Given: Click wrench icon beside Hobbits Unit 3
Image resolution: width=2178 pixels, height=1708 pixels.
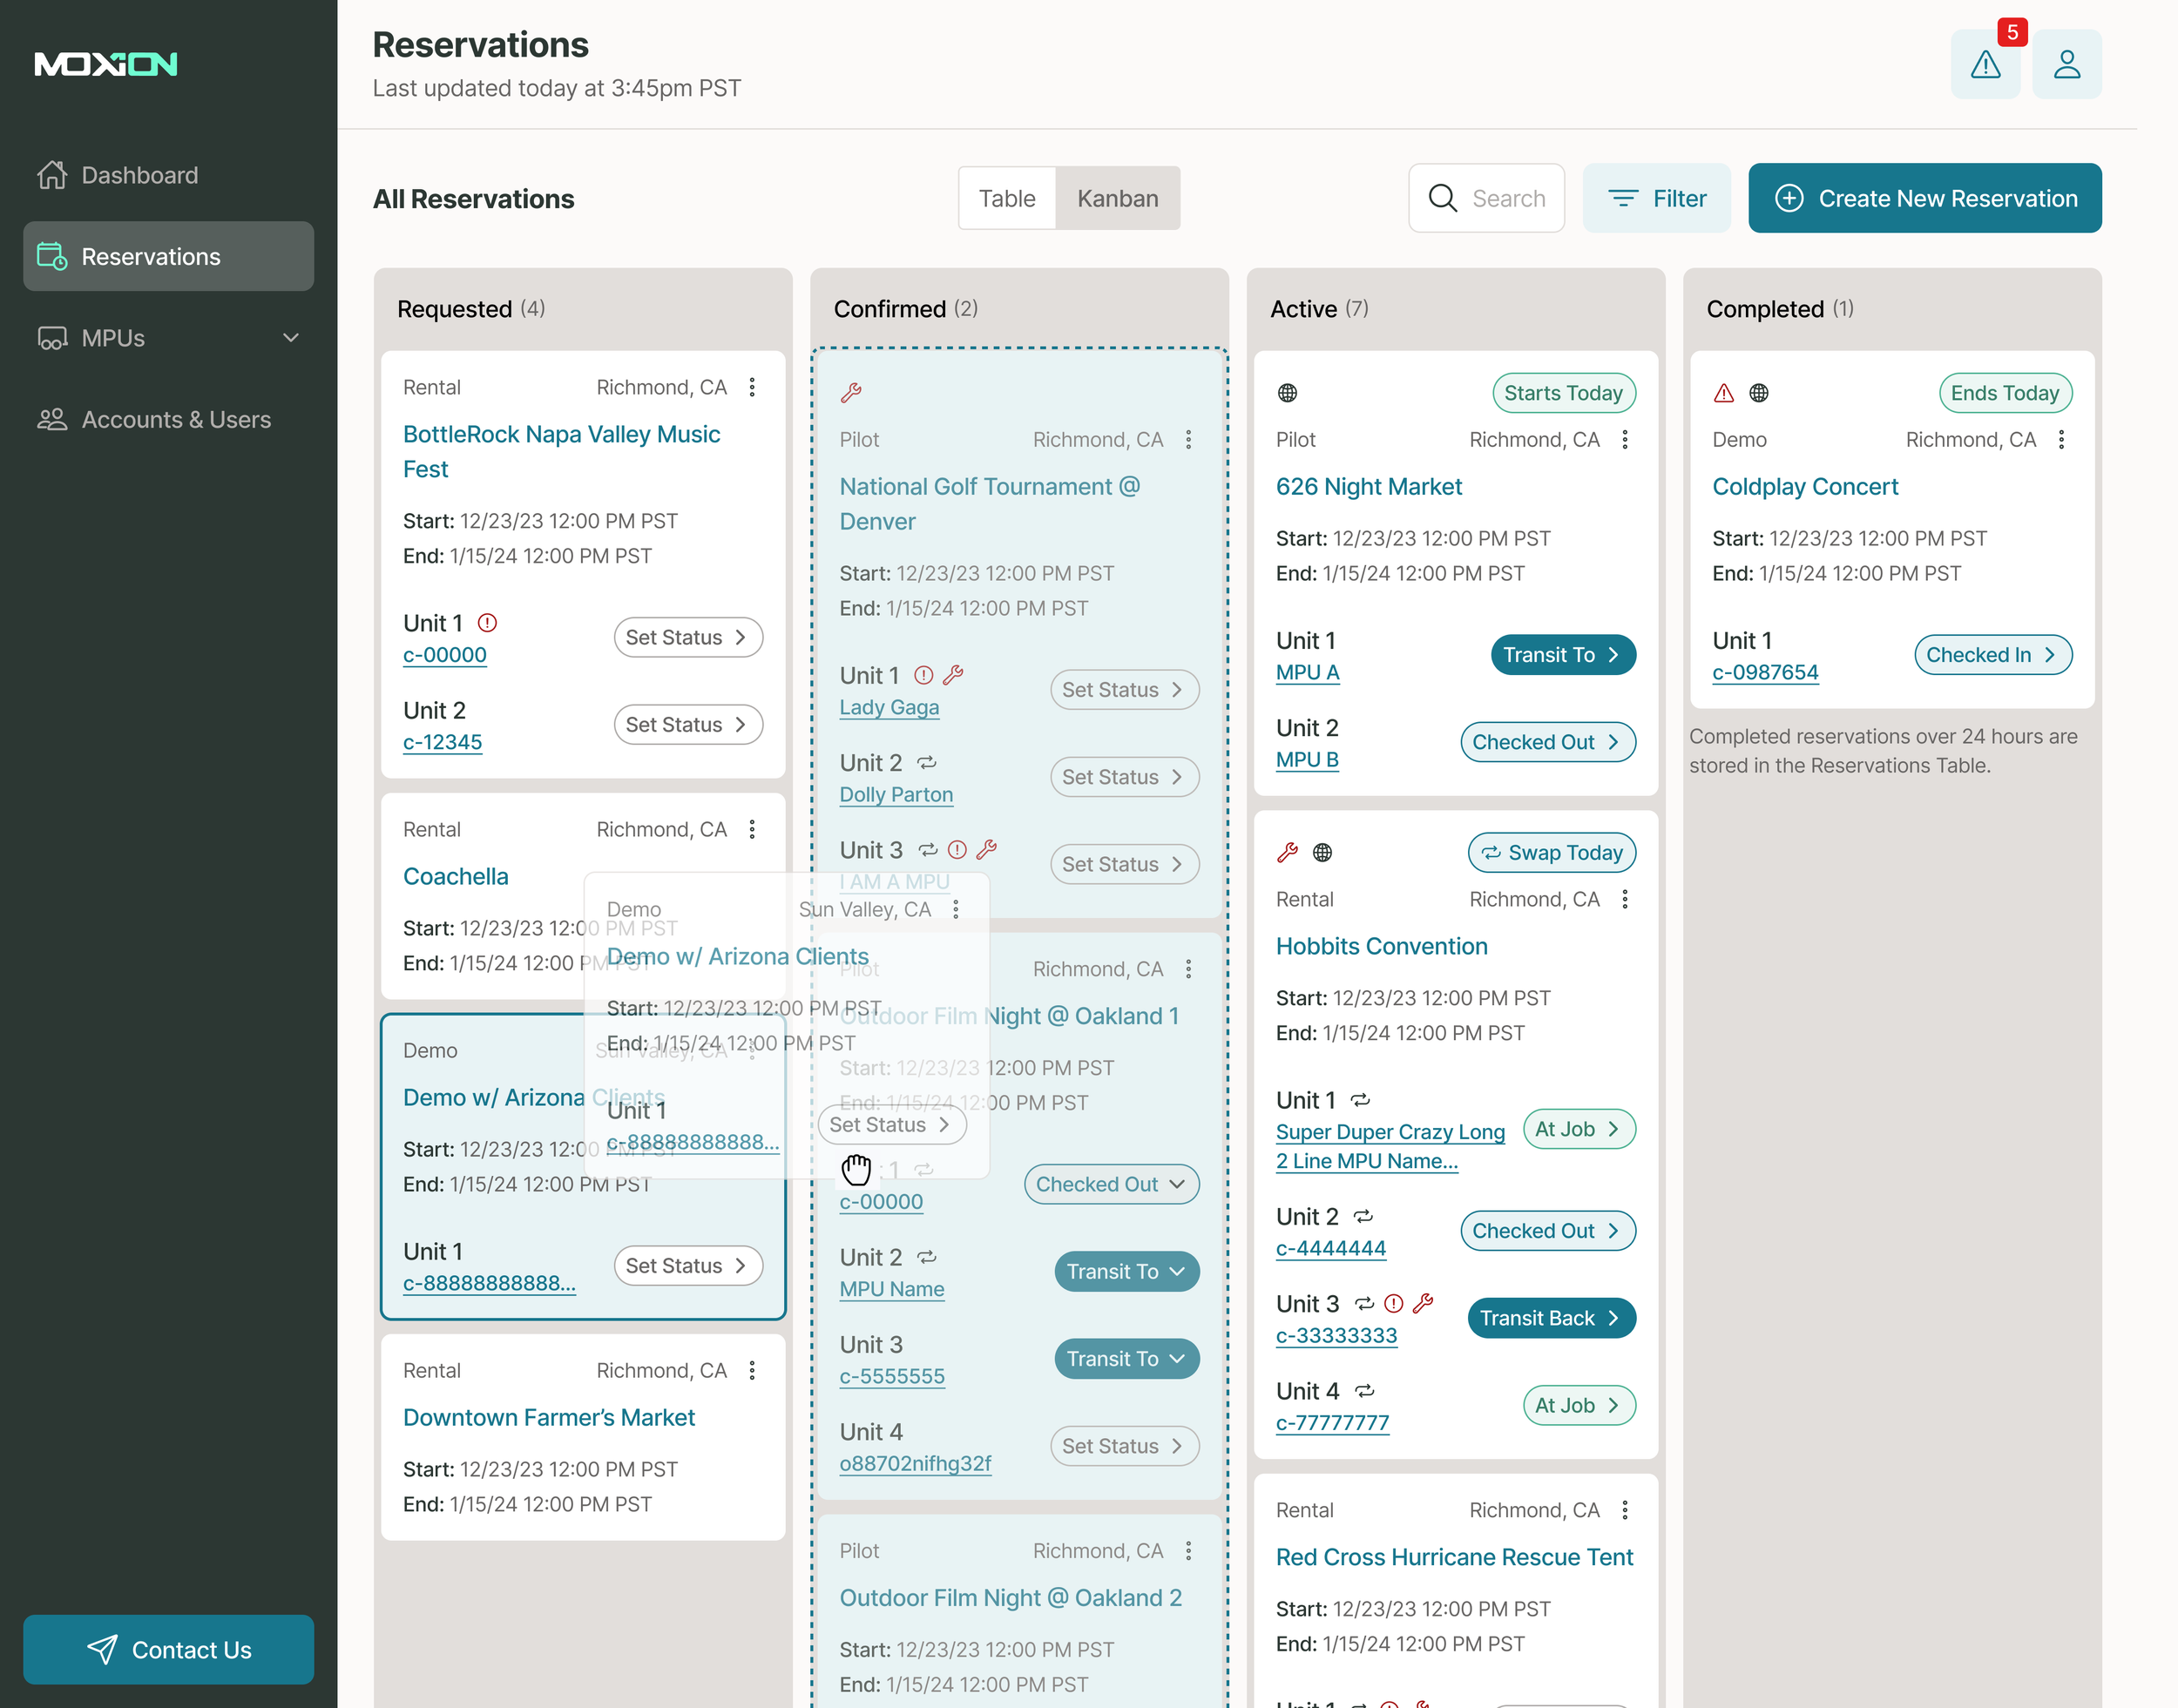Looking at the screenshot, I should 1423,1303.
